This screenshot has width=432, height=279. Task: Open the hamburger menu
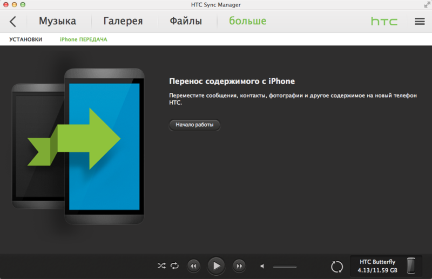420,21
